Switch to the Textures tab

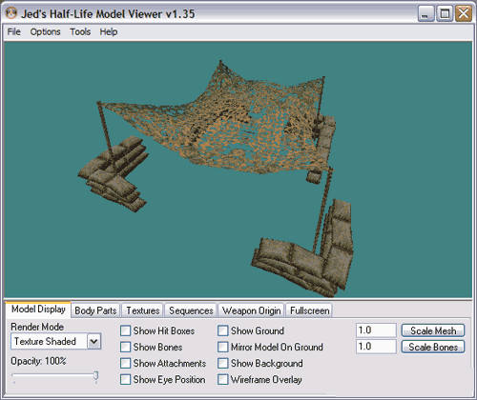143,310
